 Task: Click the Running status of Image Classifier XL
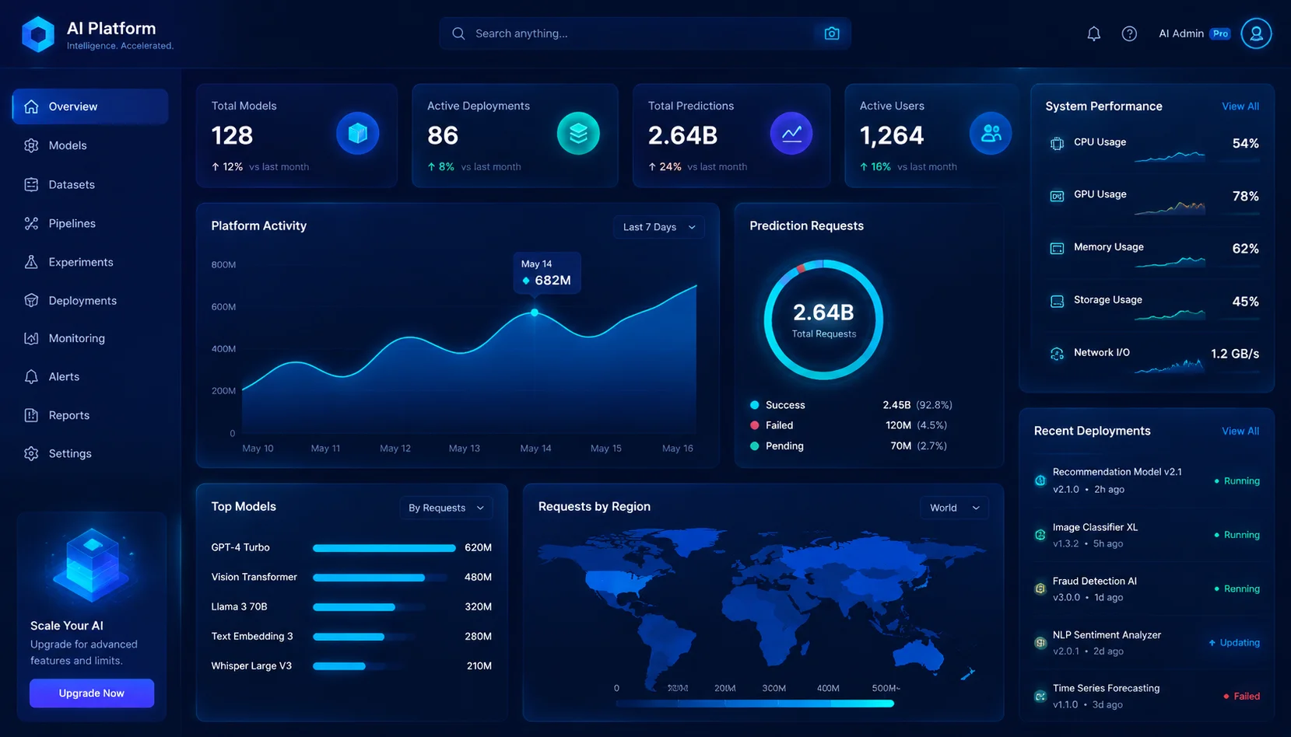(1237, 535)
